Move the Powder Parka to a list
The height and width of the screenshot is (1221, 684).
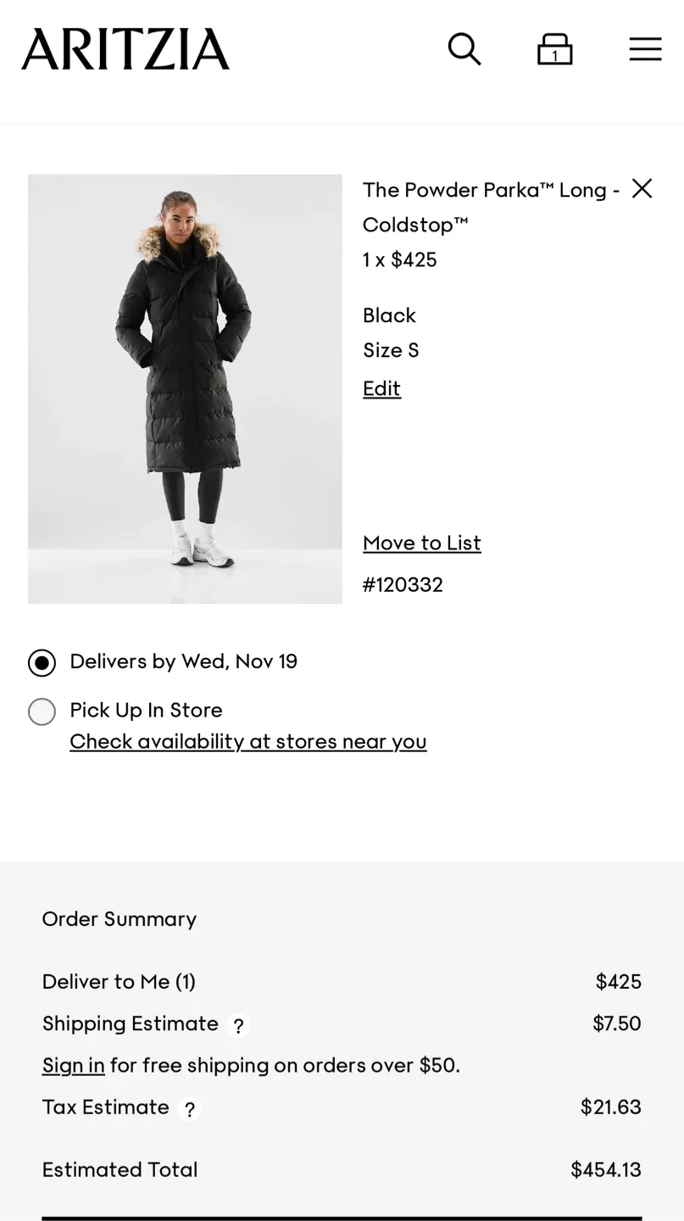pos(421,543)
